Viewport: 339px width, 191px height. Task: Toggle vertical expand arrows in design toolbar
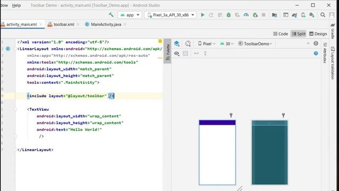click(205, 53)
